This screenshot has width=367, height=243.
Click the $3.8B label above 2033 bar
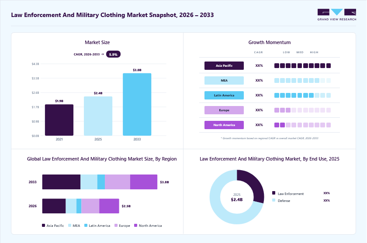pyautogui.click(x=137, y=70)
